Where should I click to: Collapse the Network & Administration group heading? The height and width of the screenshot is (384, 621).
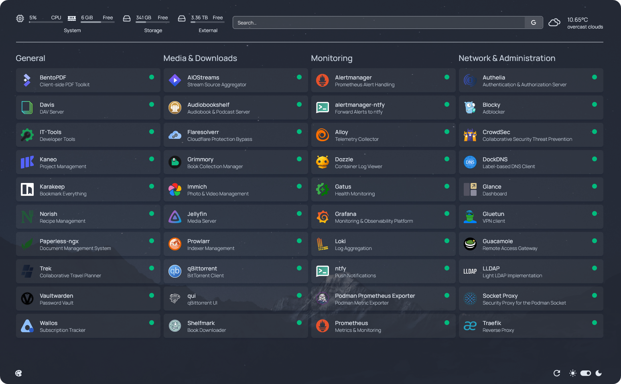coord(507,58)
